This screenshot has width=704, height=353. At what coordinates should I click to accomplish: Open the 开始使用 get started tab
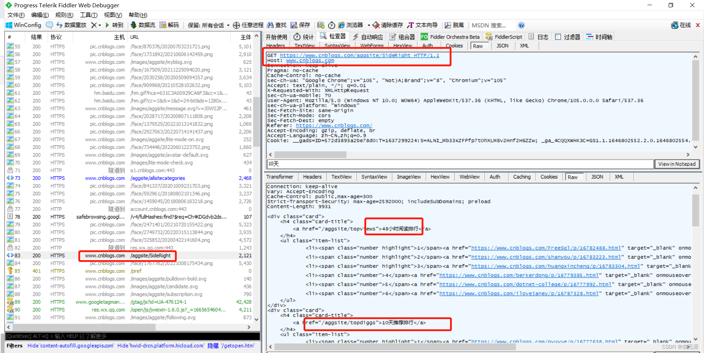coord(277,37)
